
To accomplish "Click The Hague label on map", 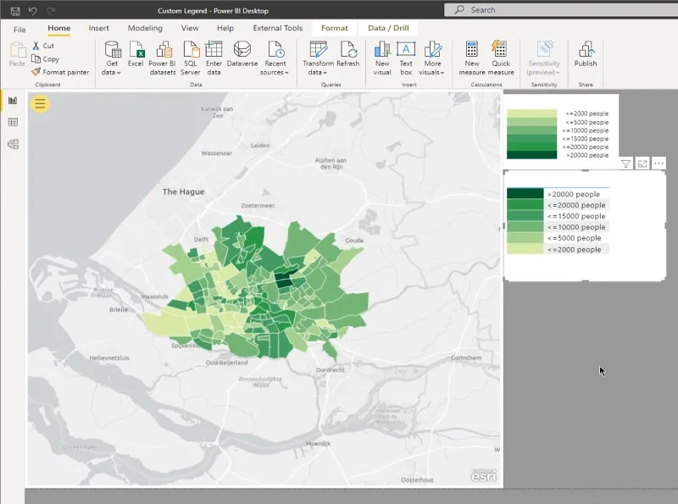I will coord(183,191).
